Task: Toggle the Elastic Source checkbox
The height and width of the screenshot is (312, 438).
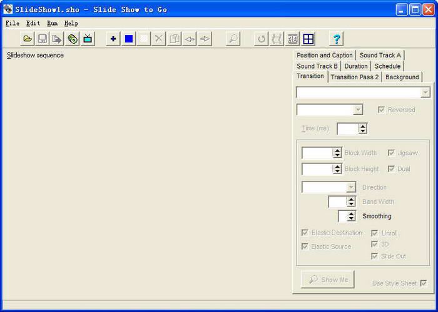Action: (305, 246)
